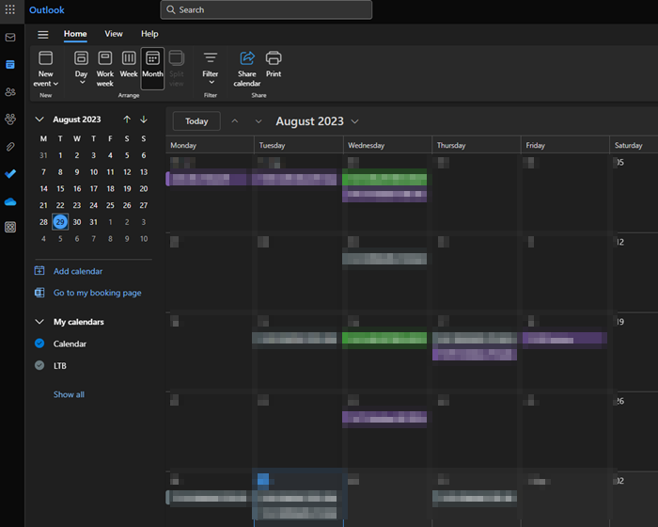Open the Home tab

75,34
